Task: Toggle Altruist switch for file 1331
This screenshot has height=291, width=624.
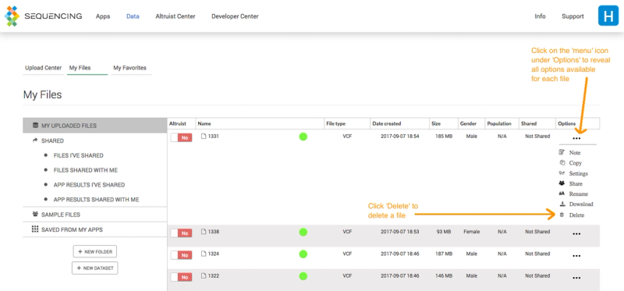Action: 181,137
